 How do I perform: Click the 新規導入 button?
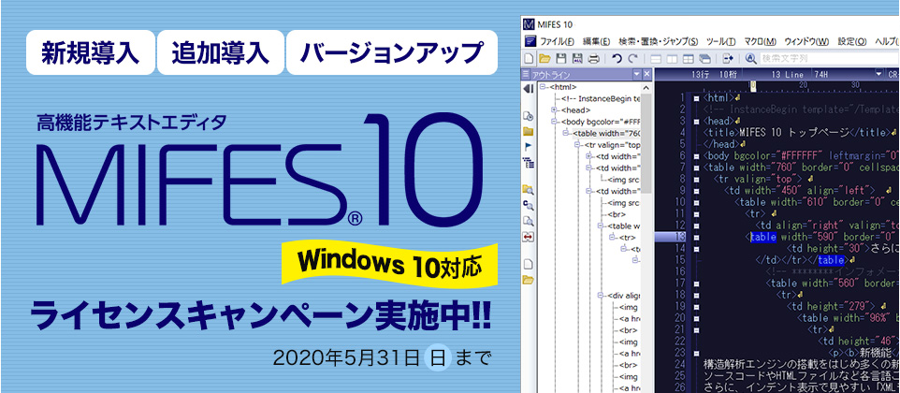point(90,52)
